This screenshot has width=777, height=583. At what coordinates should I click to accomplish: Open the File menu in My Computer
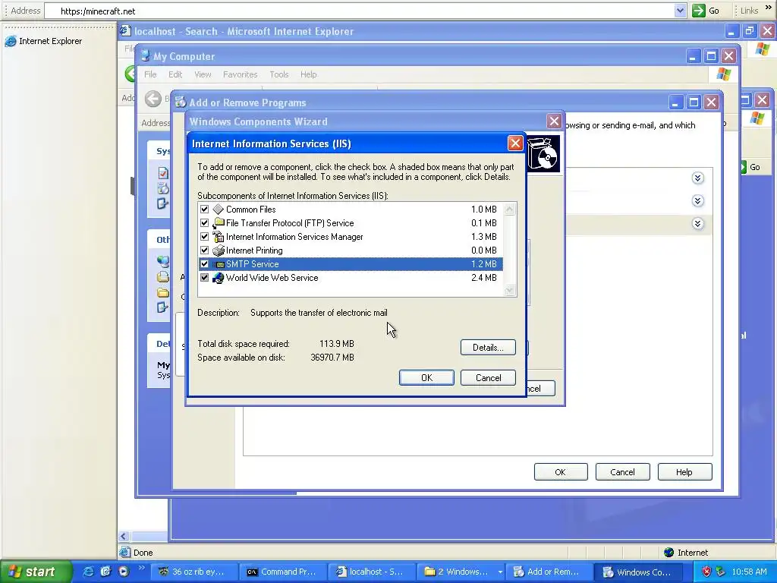pyautogui.click(x=150, y=74)
